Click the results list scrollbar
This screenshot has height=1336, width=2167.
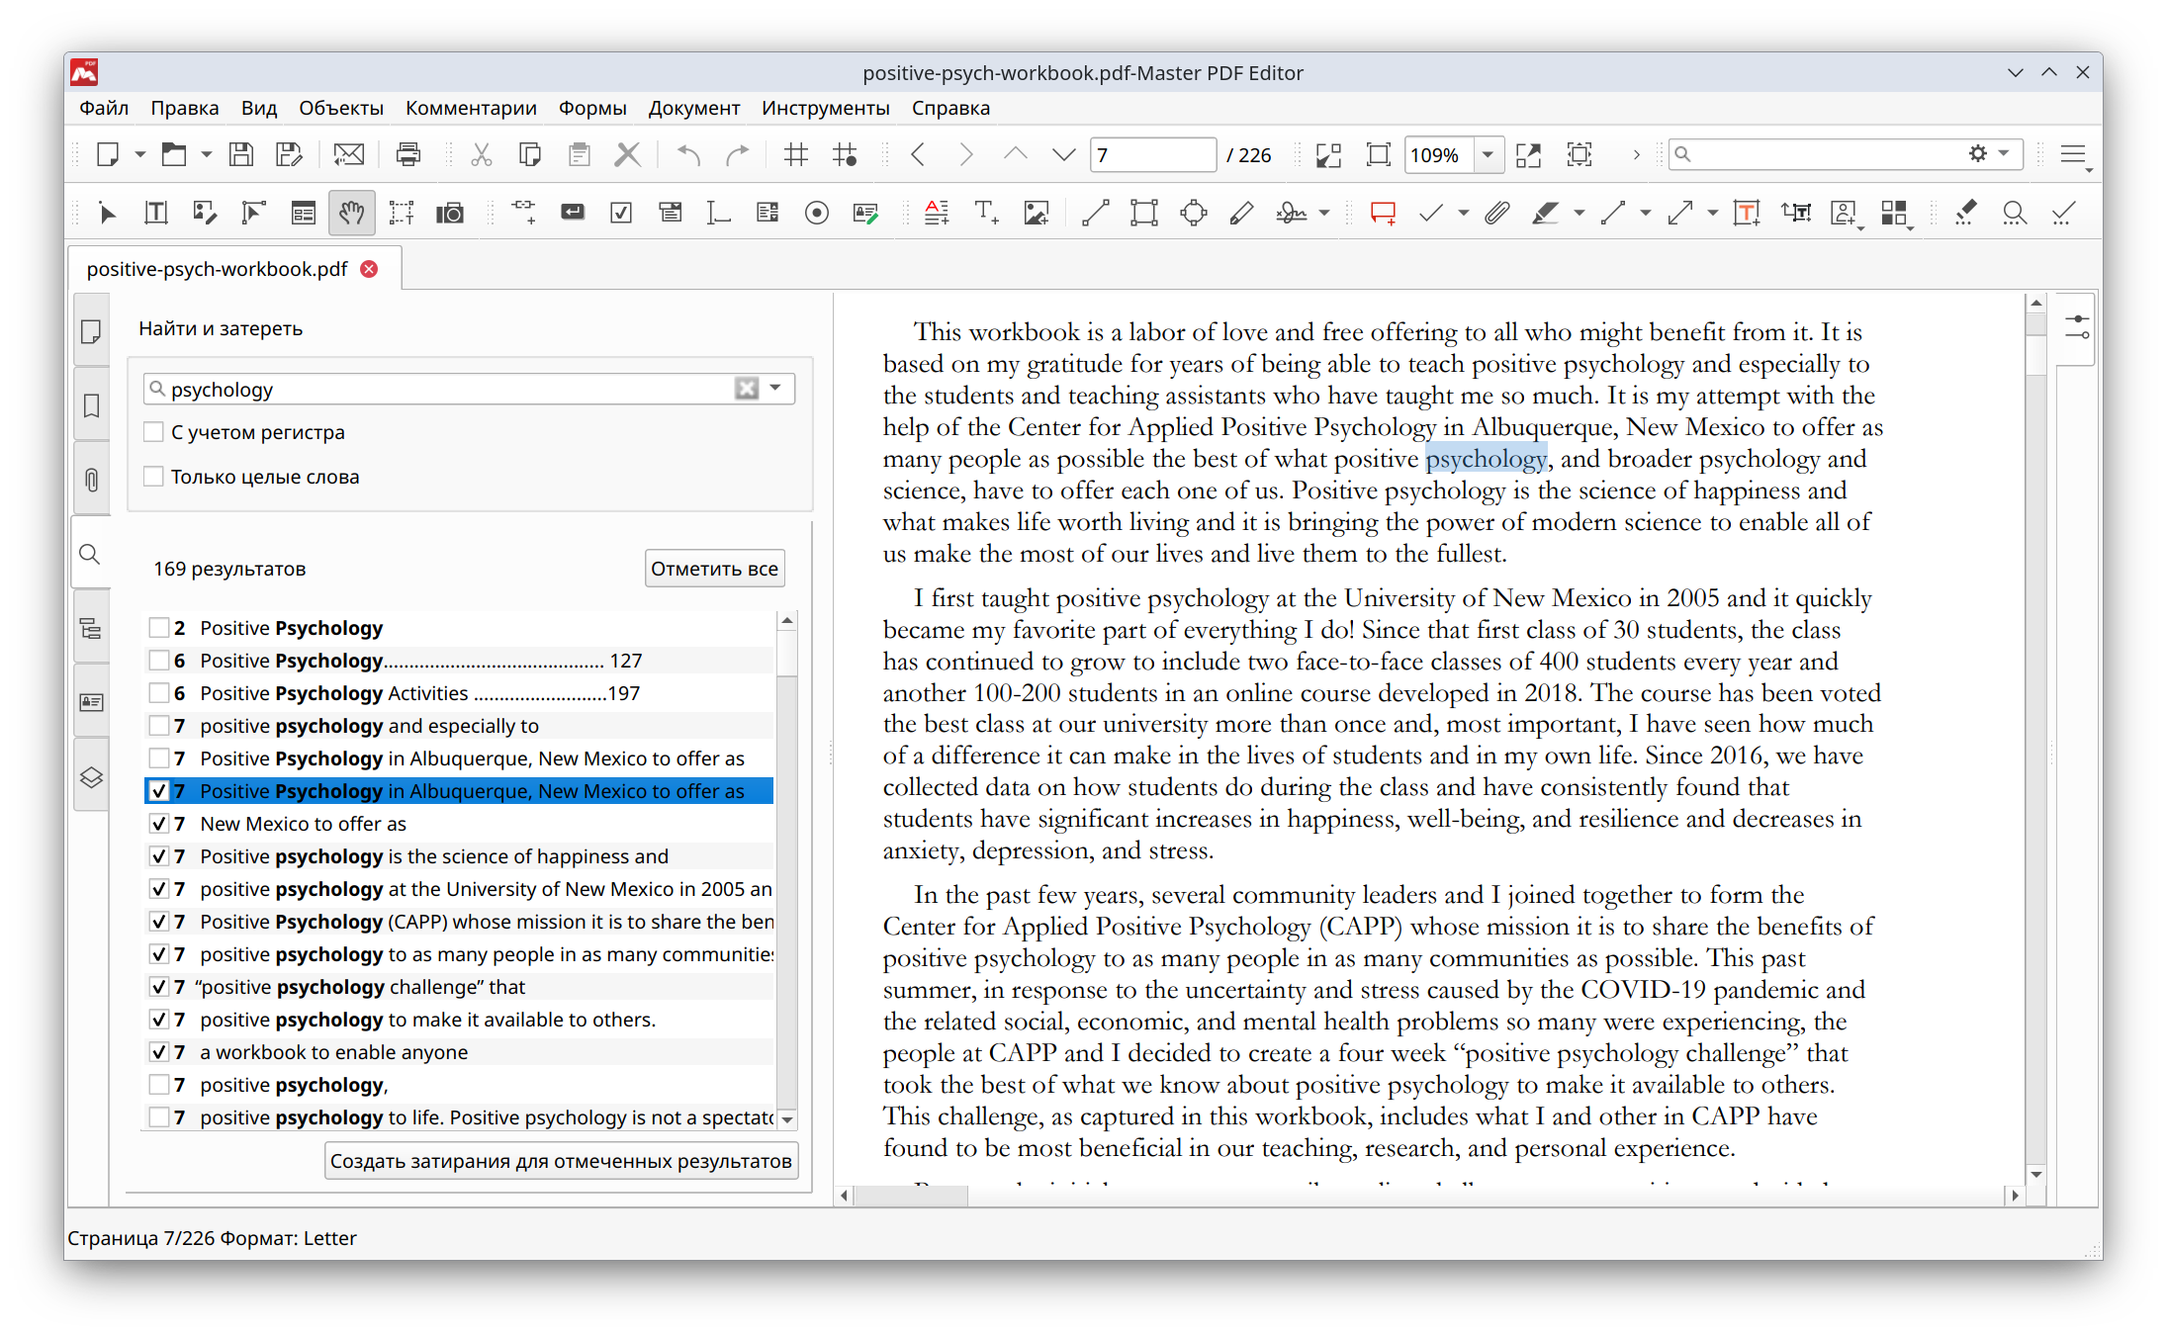coord(787,870)
